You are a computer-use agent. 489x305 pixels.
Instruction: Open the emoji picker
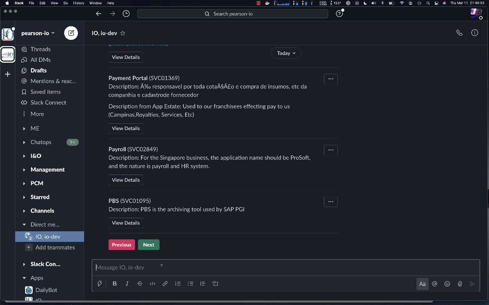(x=447, y=284)
